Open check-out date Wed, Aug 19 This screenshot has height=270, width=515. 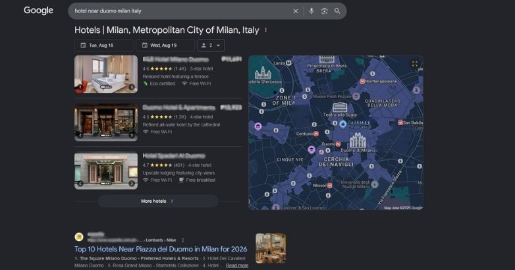(x=165, y=45)
